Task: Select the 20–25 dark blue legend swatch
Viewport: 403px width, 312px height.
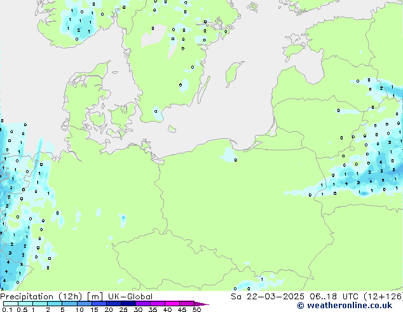Action: point(114,304)
